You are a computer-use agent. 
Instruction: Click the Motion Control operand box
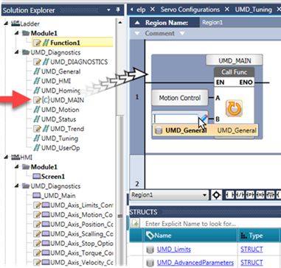click(180, 98)
